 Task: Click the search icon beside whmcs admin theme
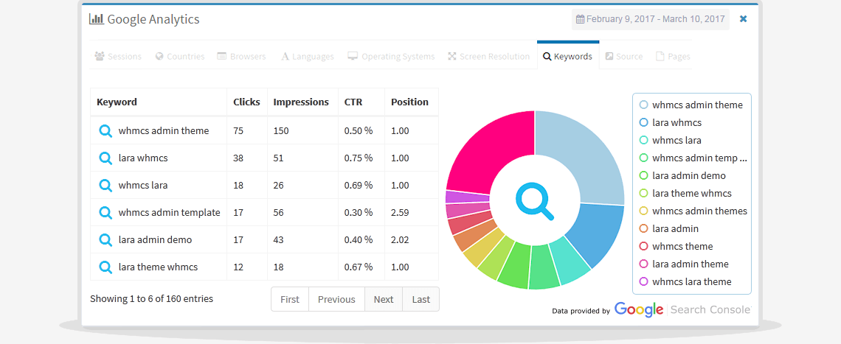105,130
